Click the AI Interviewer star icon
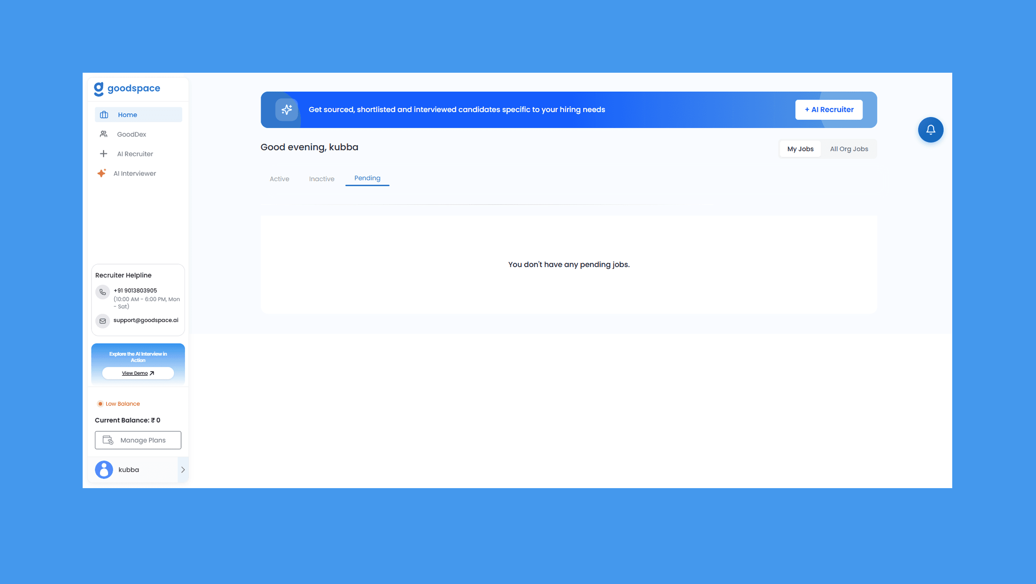Screen dimensions: 1036x584 pyautogui.click(x=102, y=173)
